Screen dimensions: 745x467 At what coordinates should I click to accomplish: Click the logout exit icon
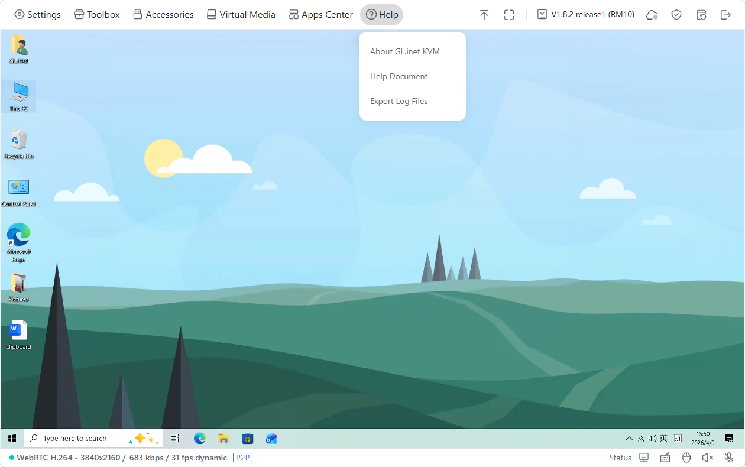click(726, 15)
